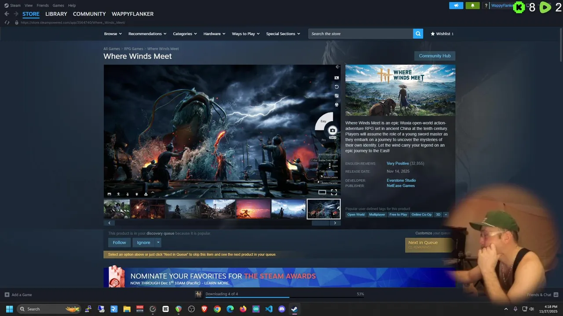
Task: Open Discord from the taskbar
Action: (282, 309)
